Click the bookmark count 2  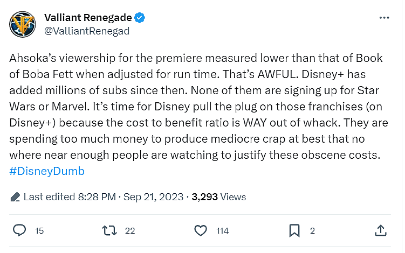point(312,231)
